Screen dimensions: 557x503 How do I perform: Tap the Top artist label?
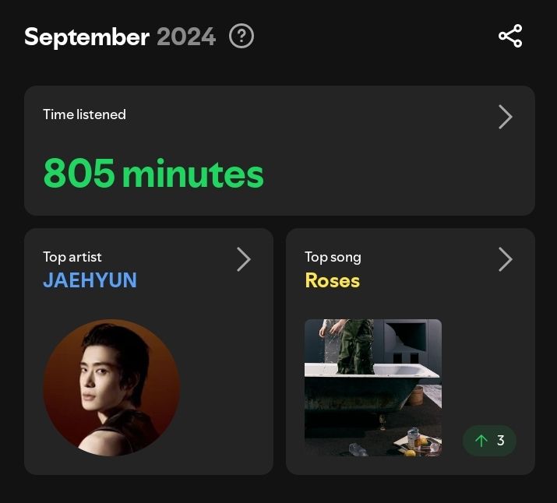[72, 257]
